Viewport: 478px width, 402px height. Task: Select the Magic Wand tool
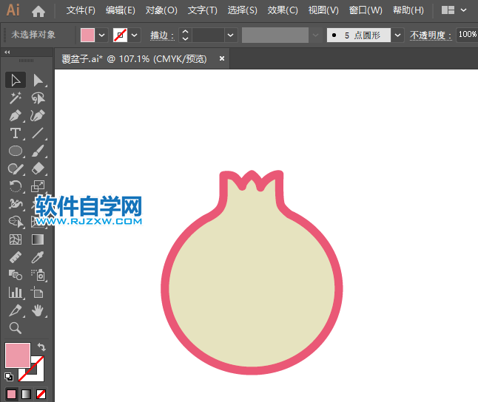point(16,98)
